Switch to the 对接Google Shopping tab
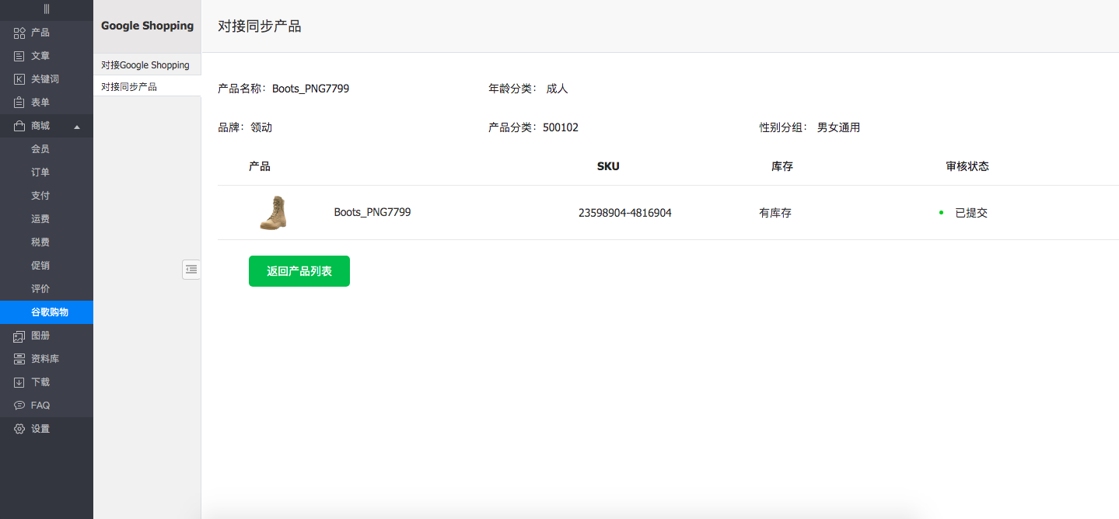1119x519 pixels. pos(145,64)
